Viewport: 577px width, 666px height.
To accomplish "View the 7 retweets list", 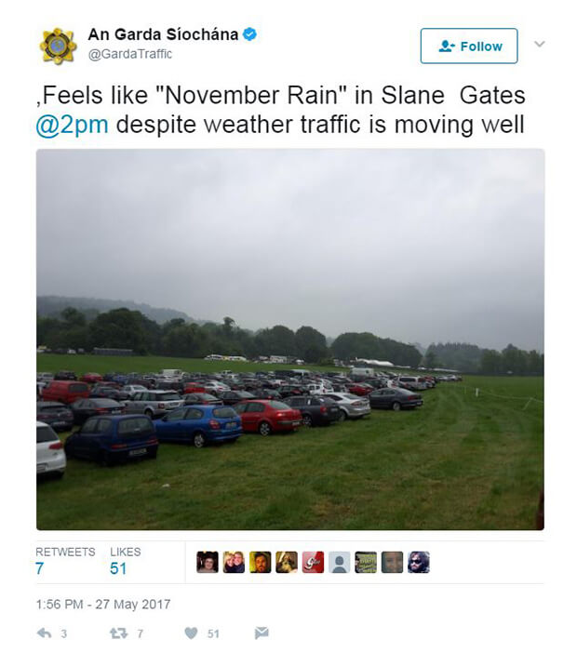I will [65, 561].
